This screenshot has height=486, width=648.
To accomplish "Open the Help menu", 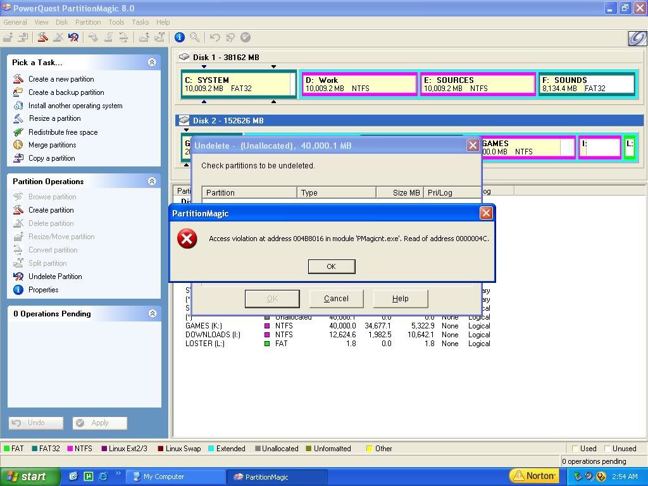I will click(163, 22).
